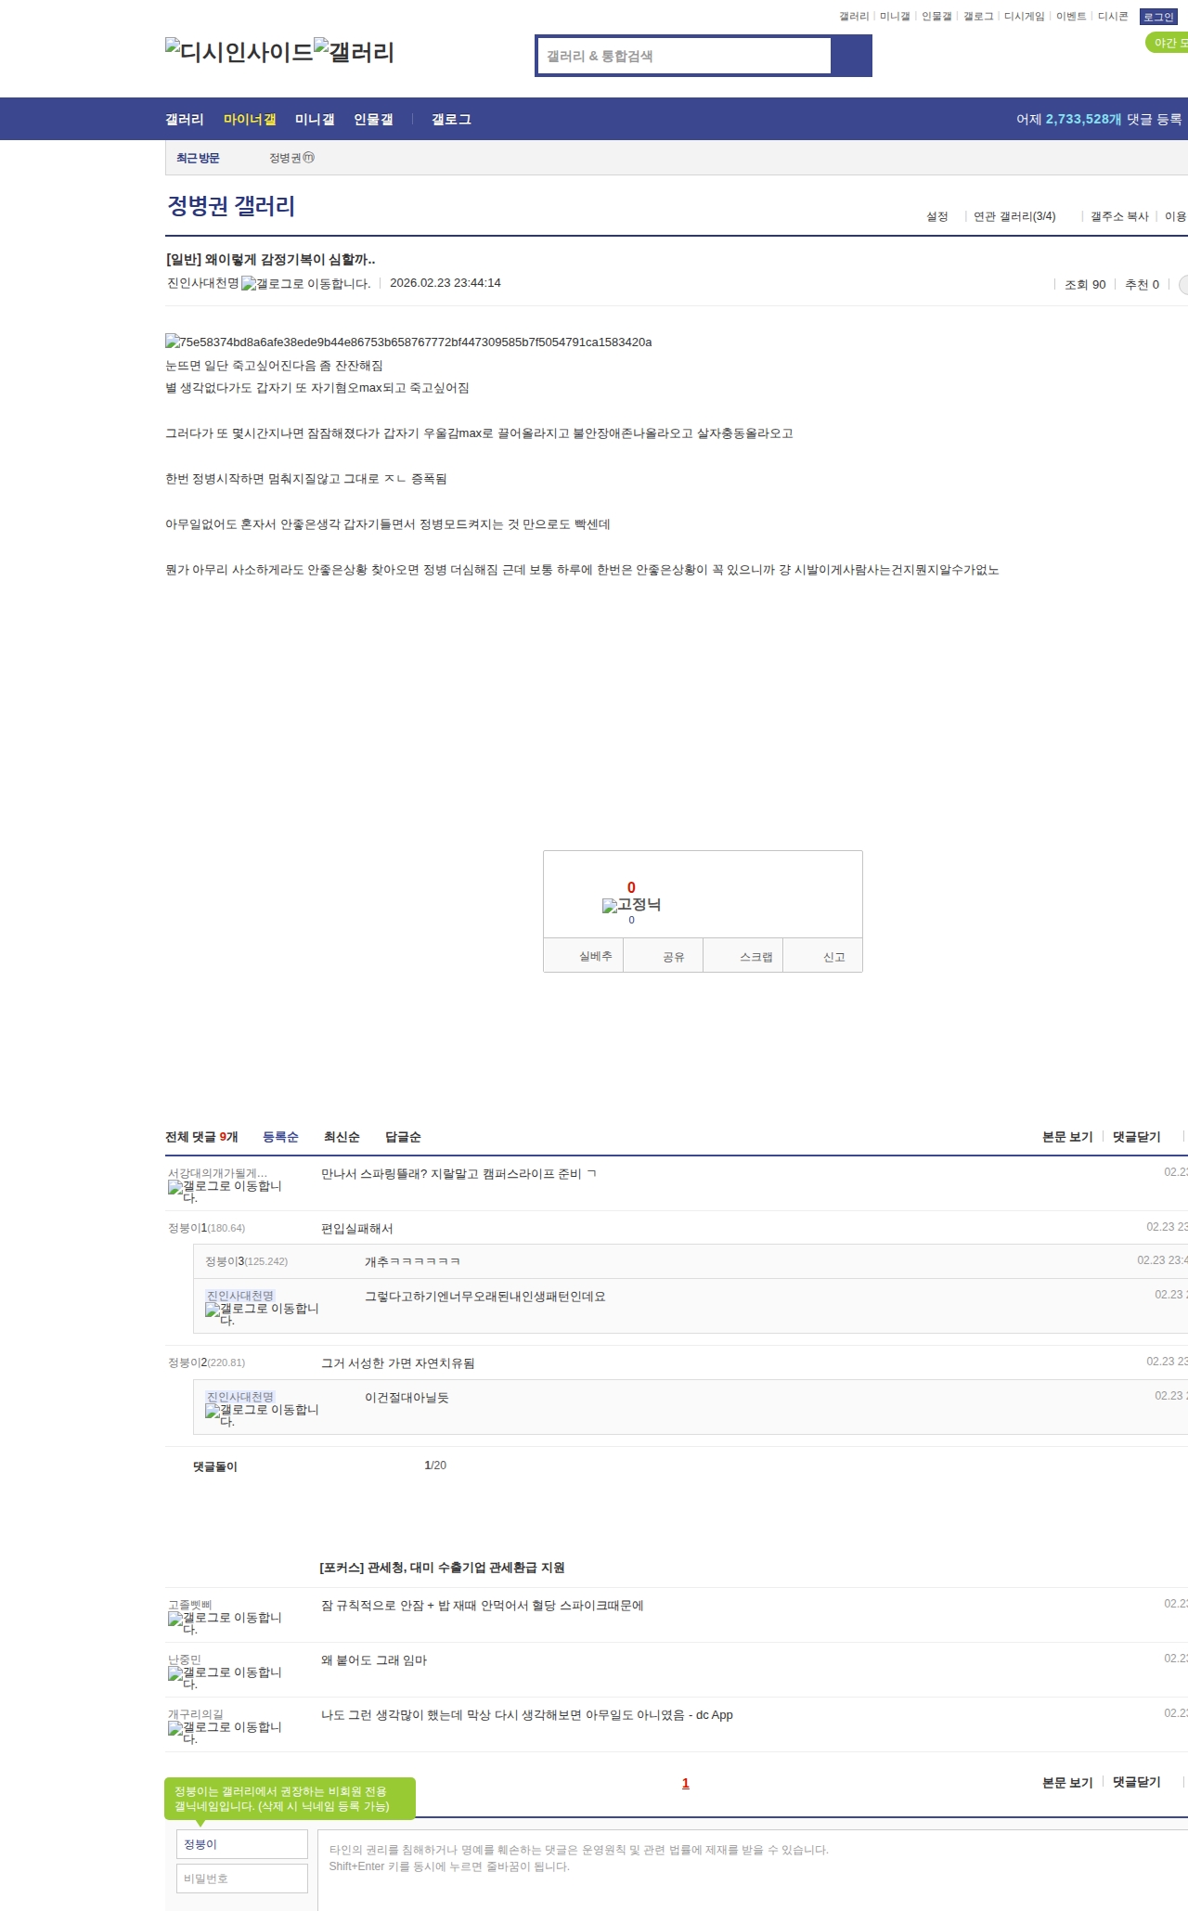Click the 고정닉 icon in the recommend box
This screenshot has height=1911, width=1188.
(x=631, y=905)
